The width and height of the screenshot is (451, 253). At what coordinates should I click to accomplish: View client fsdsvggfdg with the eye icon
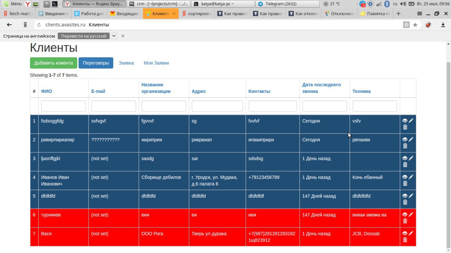405,121
